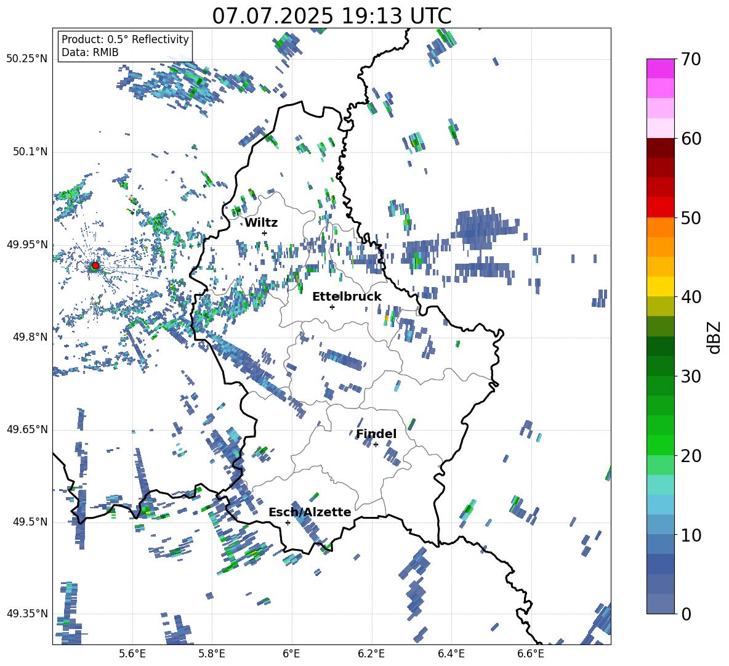Click the dark maroon colorbar swatch below 60

(660, 148)
